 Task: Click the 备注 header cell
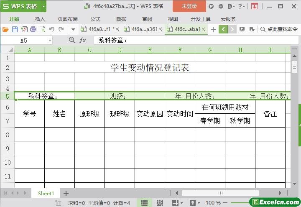270,114
